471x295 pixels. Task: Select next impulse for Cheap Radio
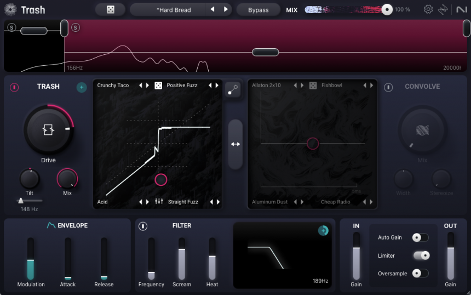371,202
